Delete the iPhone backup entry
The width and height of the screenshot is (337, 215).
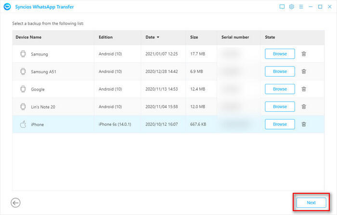point(304,124)
